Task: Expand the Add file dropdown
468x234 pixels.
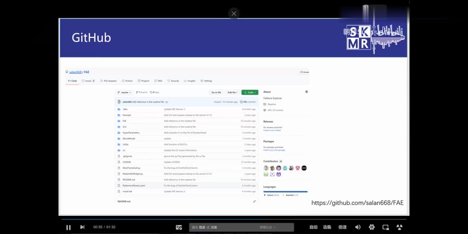Action: click(232, 92)
